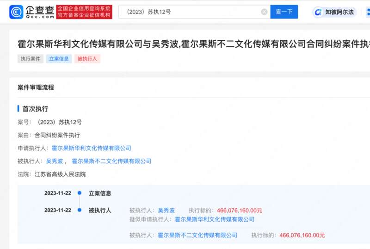Viewport: 370px width, 249px height.
Task: Select the 被执行人 red tag under the title
Action: pos(87,59)
